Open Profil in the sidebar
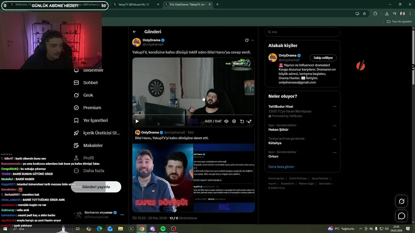Screen dimensions: 415x233 [x=84, y=158]
